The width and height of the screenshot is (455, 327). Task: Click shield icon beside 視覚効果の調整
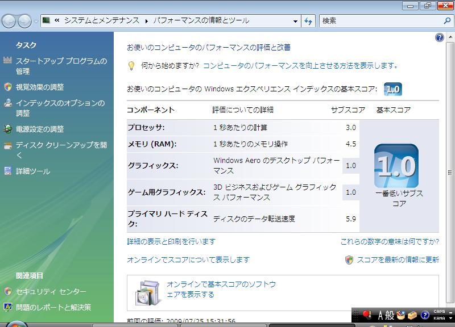point(8,87)
